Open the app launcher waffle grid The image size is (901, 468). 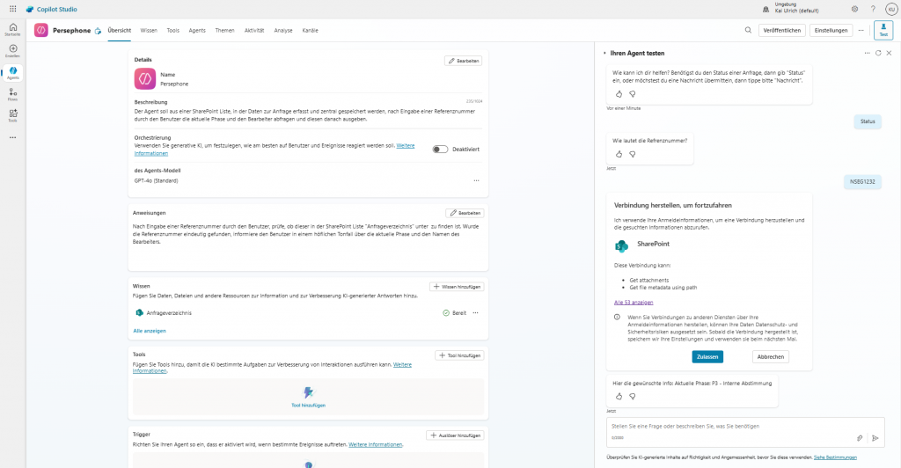pyautogui.click(x=12, y=9)
